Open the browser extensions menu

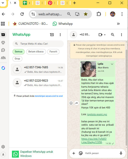(x=99, y=14)
